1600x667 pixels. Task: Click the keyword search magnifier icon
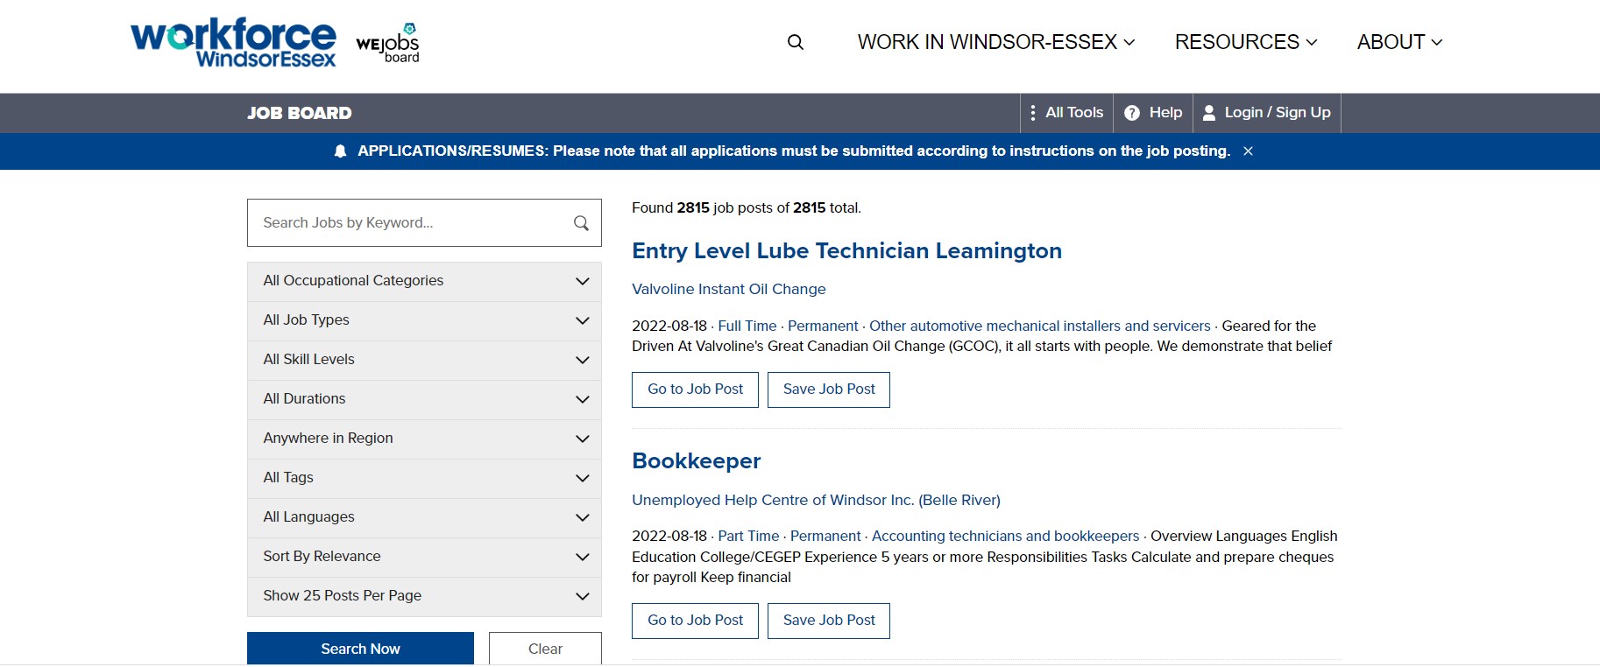[x=581, y=223]
